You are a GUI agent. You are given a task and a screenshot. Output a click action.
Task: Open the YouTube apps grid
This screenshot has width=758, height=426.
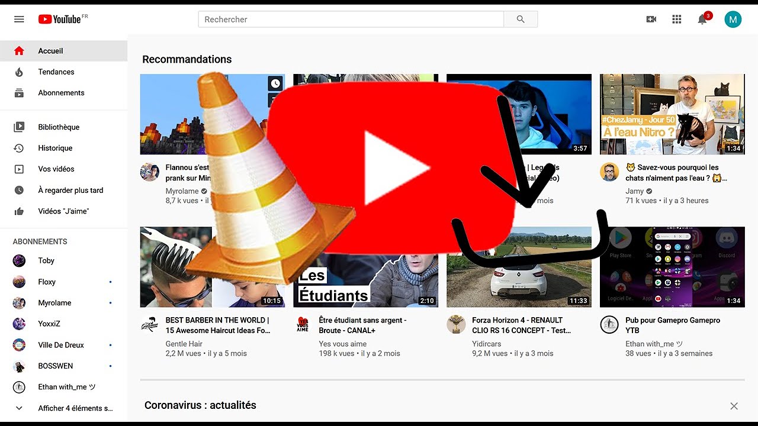pos(677,19)
